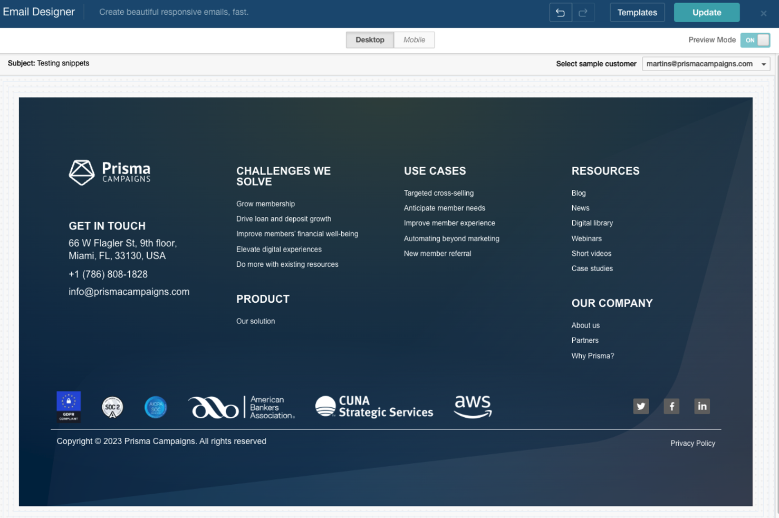The height and width of the screenshot is (518, 779).
Task: Click the AICPA SOC badge
Action: (x=156, y=407)
